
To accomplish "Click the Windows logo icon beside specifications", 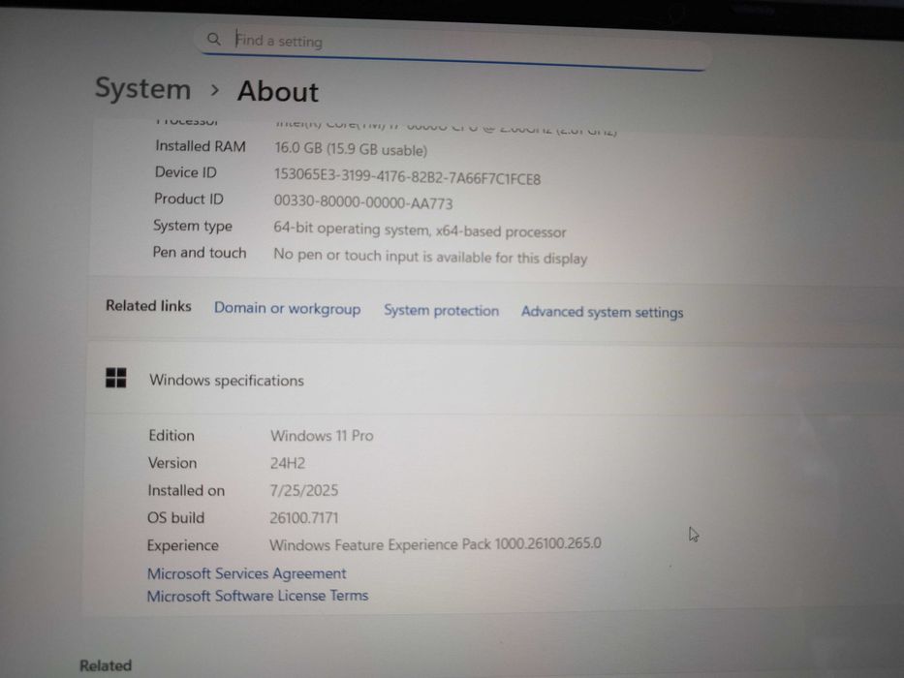I will coord(116,378).
